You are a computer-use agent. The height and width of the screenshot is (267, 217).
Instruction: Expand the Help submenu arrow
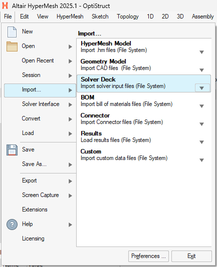tap(70, 224)
